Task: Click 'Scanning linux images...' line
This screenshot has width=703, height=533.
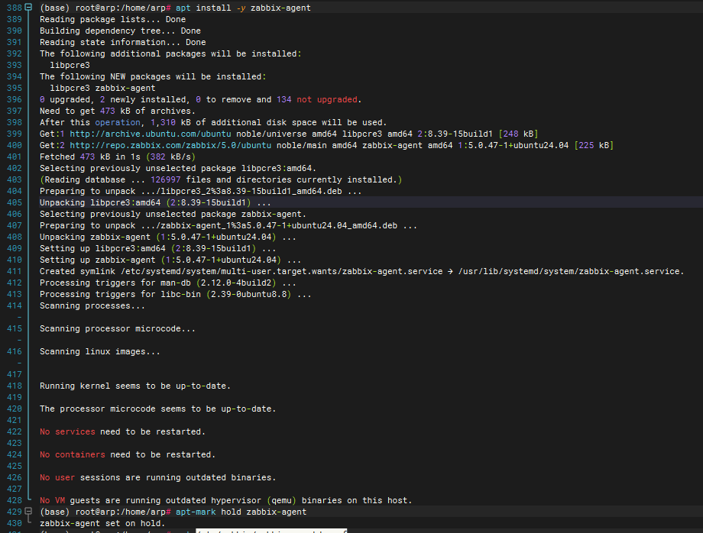Action: [x=100, y=351]
